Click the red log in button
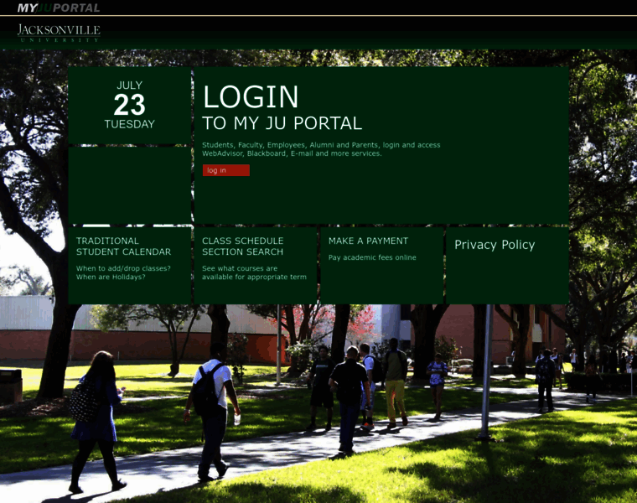This screenshot has height=503, width=637. click(225, 170)
